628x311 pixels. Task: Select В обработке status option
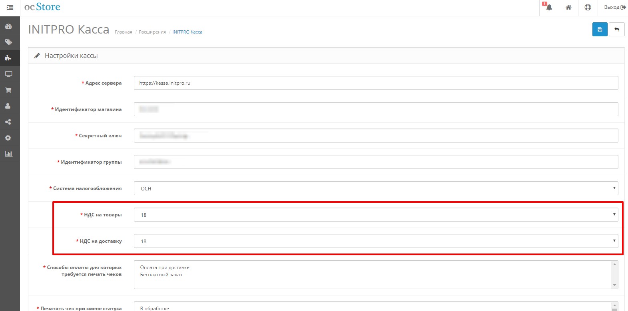(x=155, y=308)
